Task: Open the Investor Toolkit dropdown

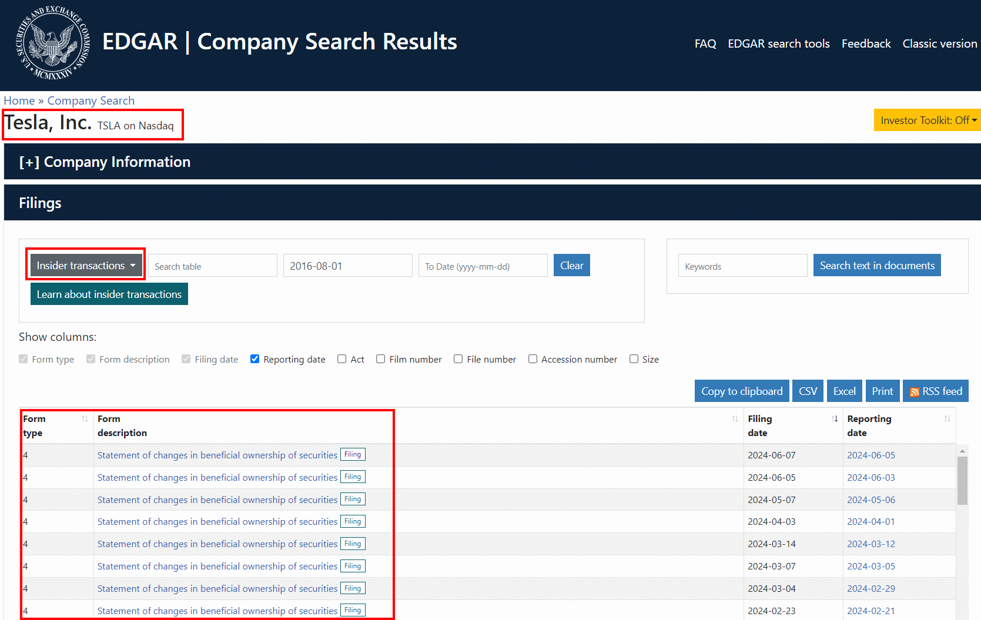Action: [927, 120]
